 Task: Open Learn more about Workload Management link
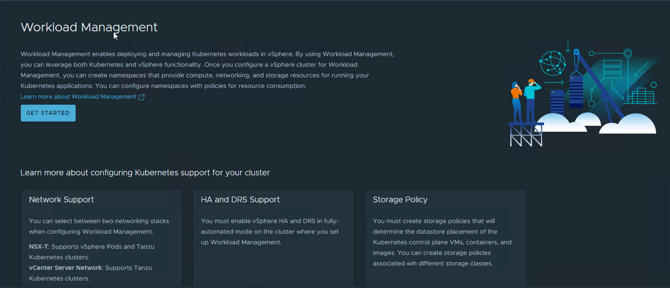click(x=78, y=97)
